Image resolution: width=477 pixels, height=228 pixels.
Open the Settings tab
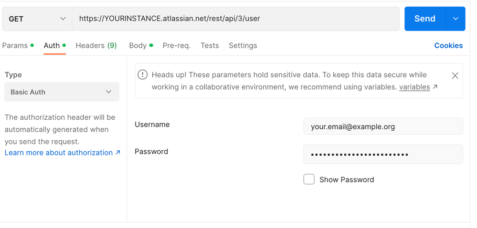click(243, 46)
